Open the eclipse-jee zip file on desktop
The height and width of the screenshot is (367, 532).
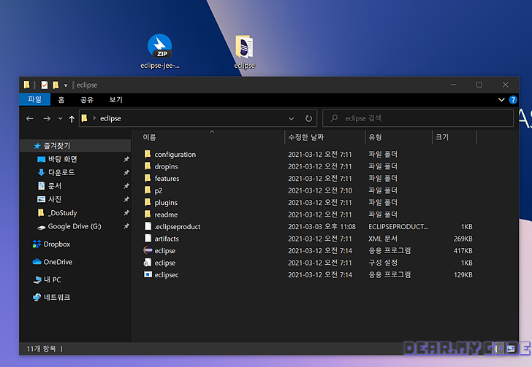click(160, 51)
